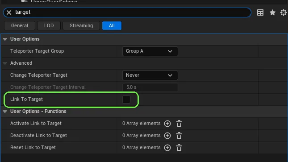Add element to Activate Link to Target

point(167,124)
